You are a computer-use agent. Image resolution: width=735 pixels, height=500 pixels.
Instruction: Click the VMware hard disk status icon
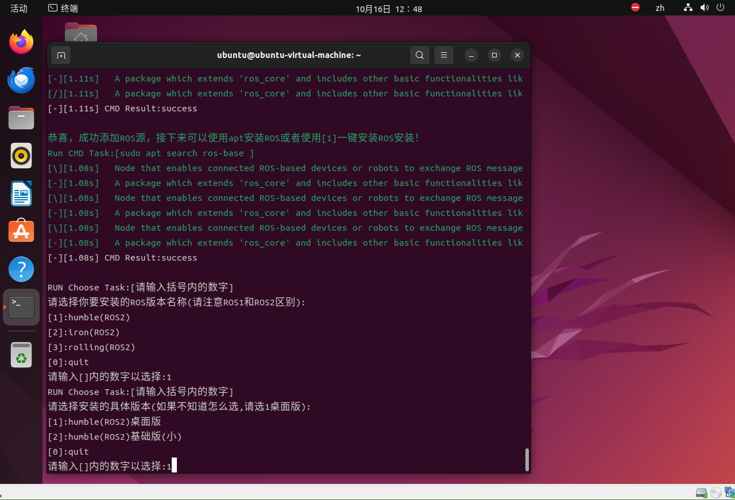coord(701,493)
